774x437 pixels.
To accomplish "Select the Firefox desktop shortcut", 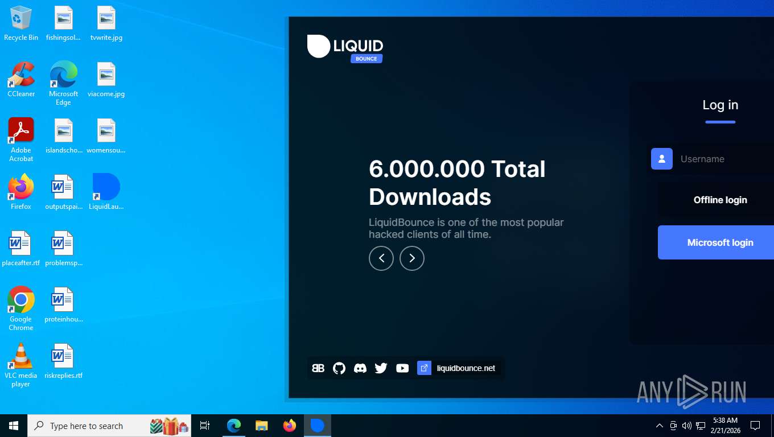I will 21,192.
